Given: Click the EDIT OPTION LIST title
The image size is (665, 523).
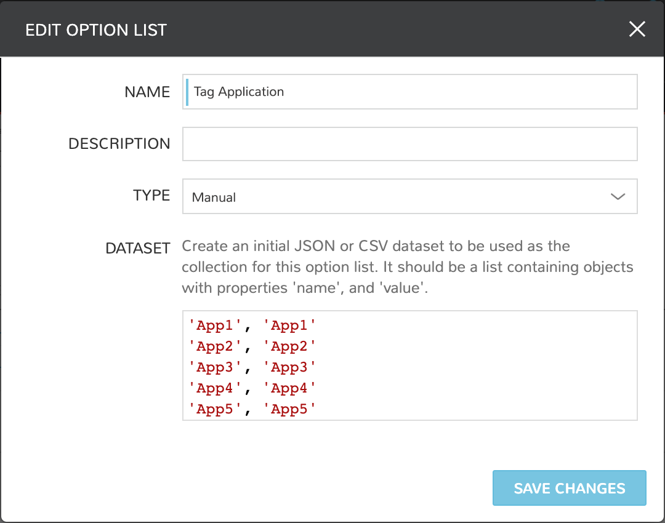Looking at the screenshot, I should pyautogui.click(x=96, y=29).
